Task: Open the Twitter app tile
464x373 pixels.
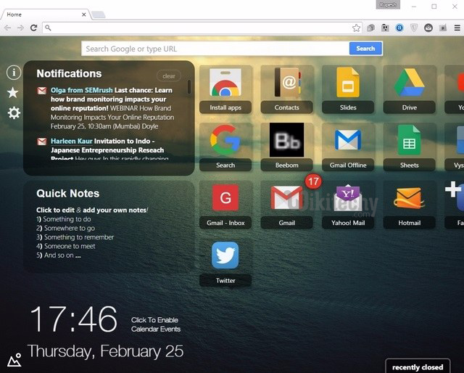Action: click(x=225, y=261)
